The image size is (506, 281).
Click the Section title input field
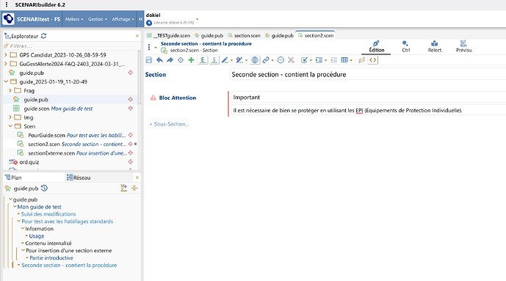click(368, 74)
